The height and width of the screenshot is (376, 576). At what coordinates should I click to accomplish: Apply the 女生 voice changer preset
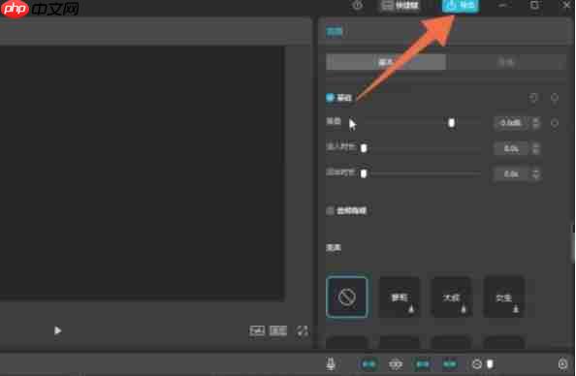click(504, 297)
